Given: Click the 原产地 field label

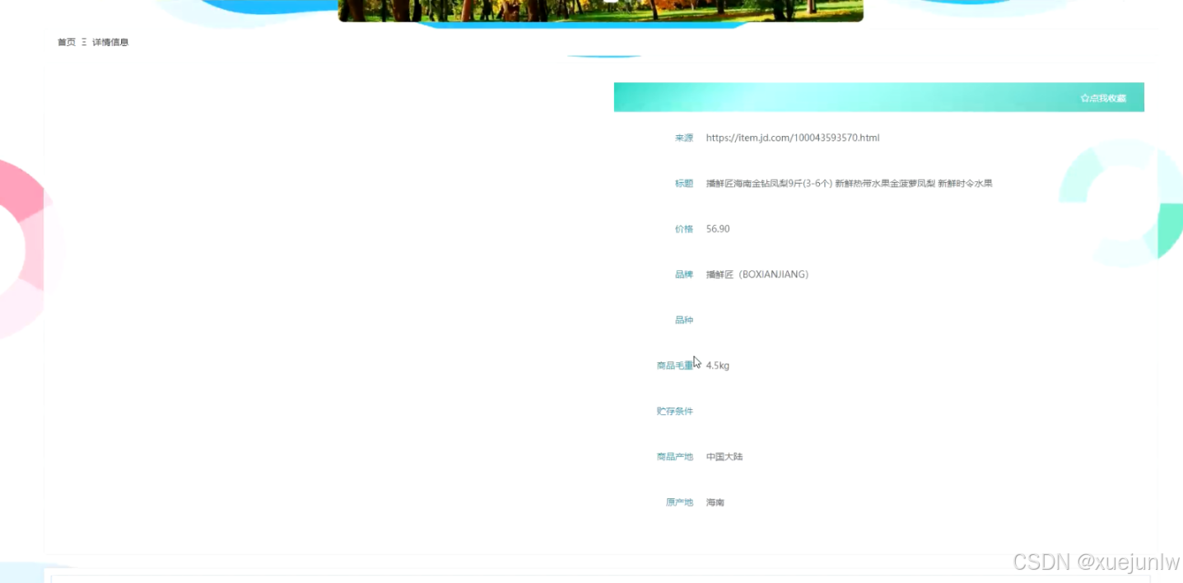Looking at the screenshot, I should point(680,502).
